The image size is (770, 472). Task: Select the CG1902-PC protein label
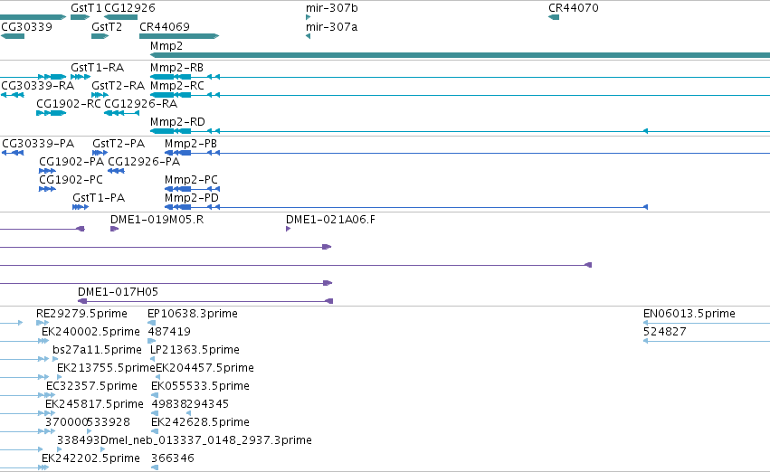71,180
